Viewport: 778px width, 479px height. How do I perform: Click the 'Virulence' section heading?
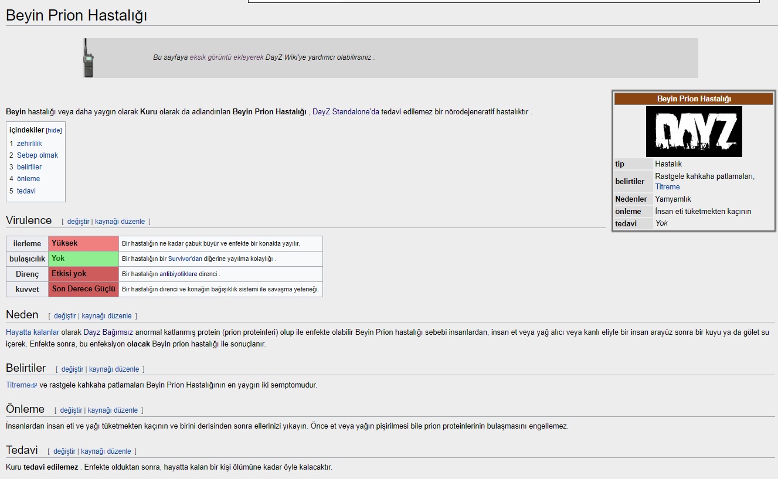(x=29, y=220)
